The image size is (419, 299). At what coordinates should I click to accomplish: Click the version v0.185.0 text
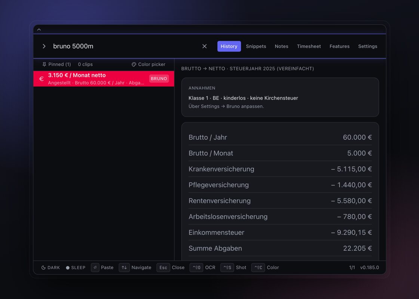tap(370, 268)
